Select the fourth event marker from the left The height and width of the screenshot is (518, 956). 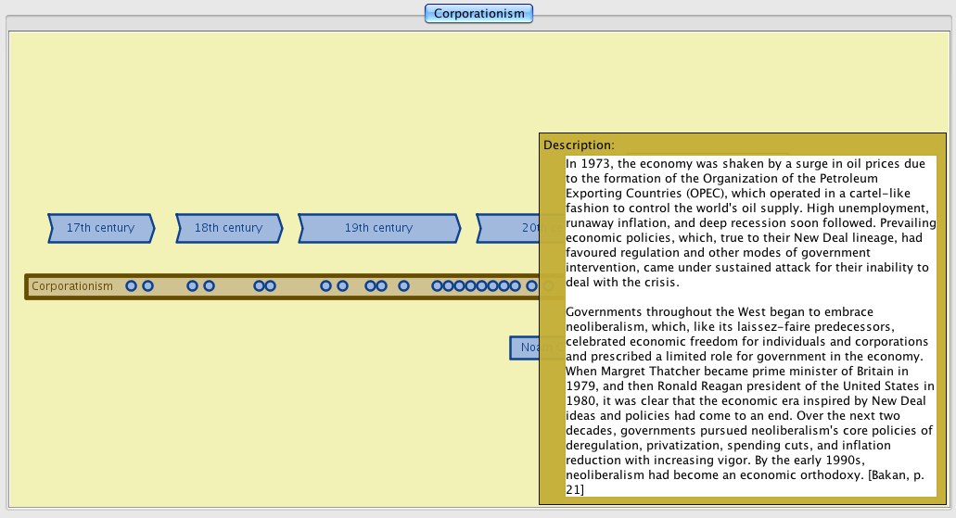(209, 286)
